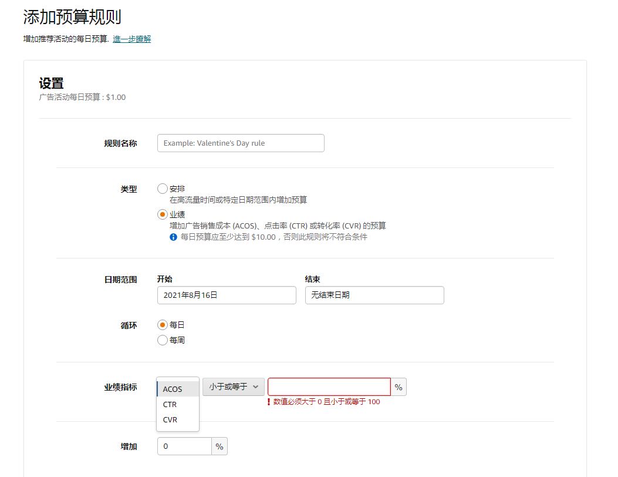Click the 设置 section heading
Screen dimensions: 618x477
tap(51, 83)
